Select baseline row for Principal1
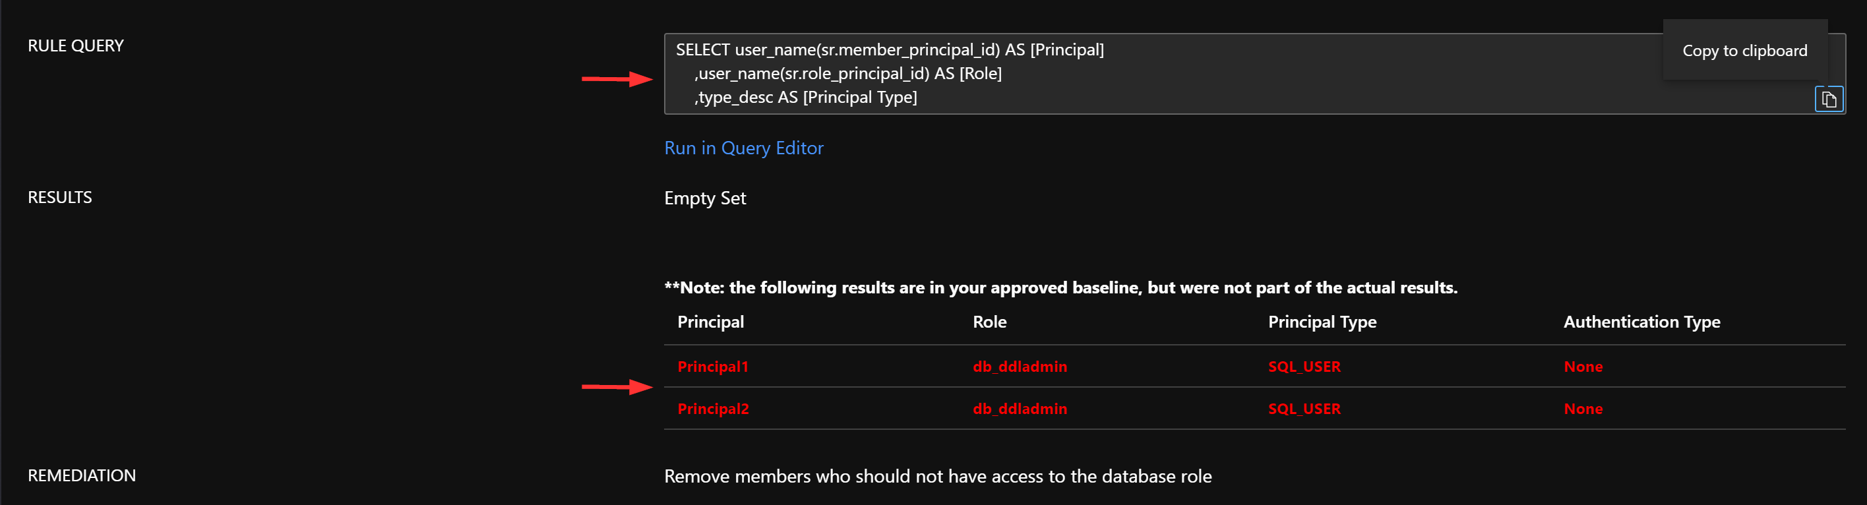Image resolution: width=1867 pixels, height=505 pixels. pyautogui.click(x=712, y=367)
